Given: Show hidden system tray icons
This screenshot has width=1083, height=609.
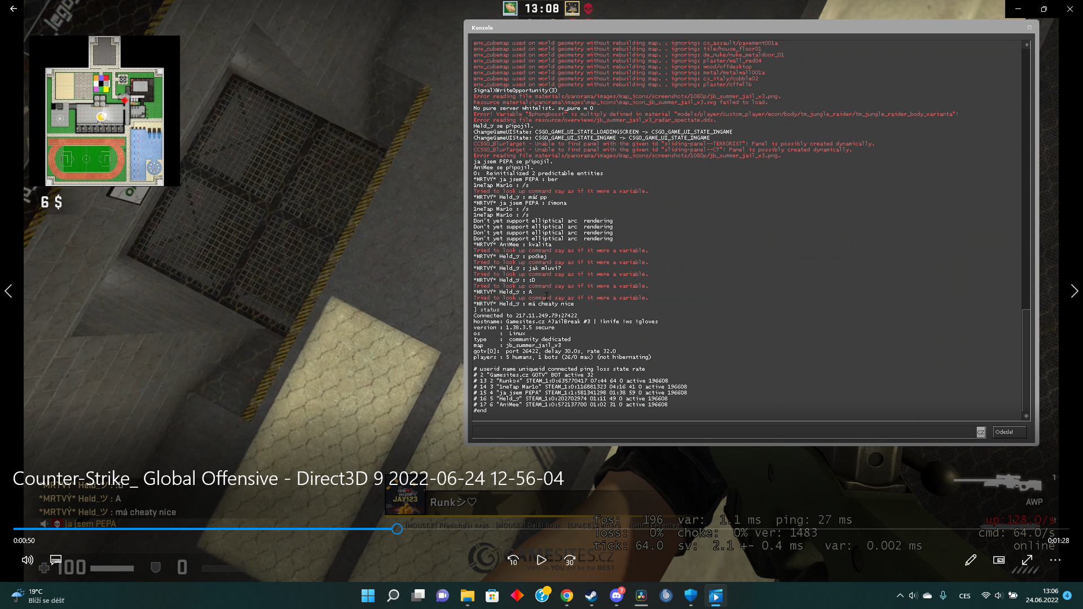Looking at the screenshot, I should 900,595.
